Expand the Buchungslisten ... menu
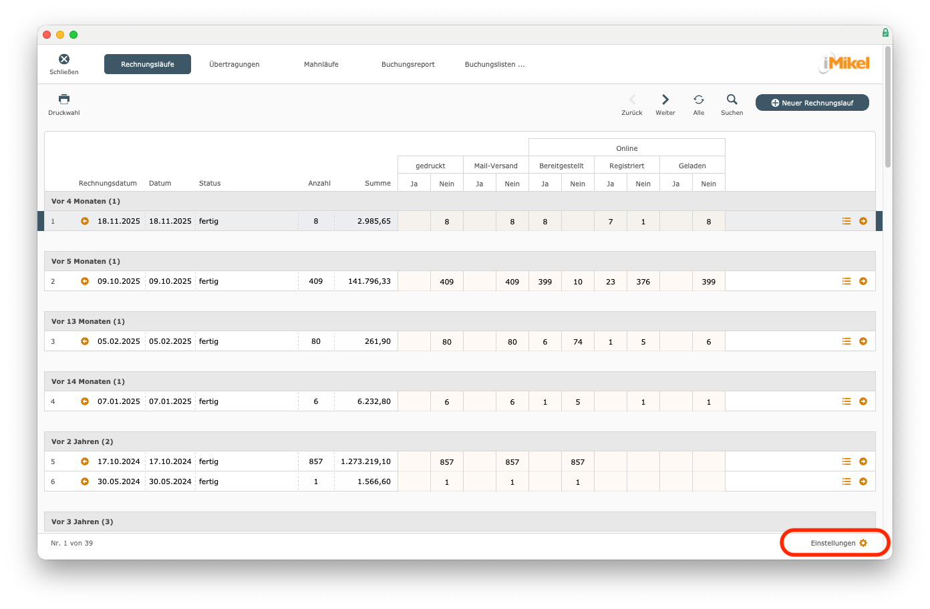 (494, 64)
